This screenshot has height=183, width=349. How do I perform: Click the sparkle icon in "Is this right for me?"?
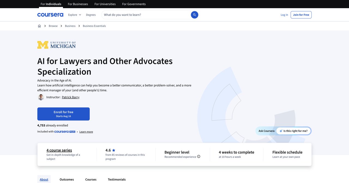(281, 131)
